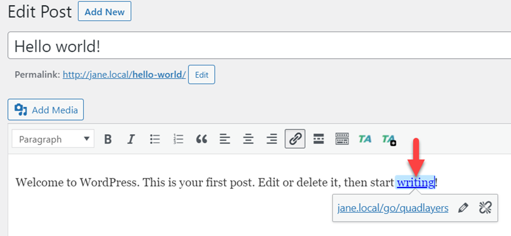The height and width of the screenshot is (236, 511).
Task: Click the Hello world! title field
Action: (x=259, y=46)
